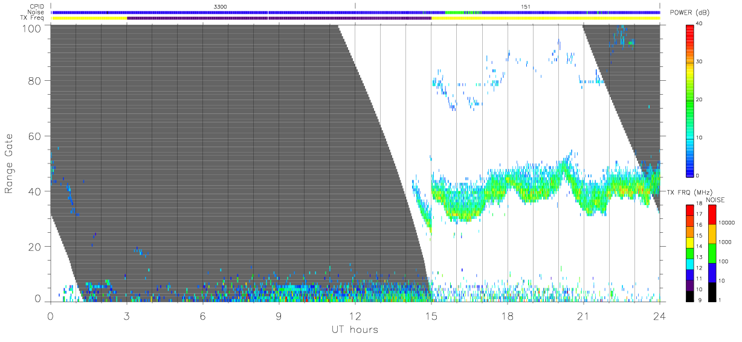Select the CPID label at top left
This screenshot has width=742, height=342.
click(x=37, y=7)
